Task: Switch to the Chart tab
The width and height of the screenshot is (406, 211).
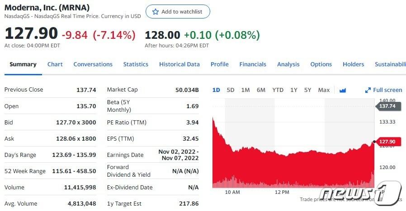Action: (x=55, y=64)
